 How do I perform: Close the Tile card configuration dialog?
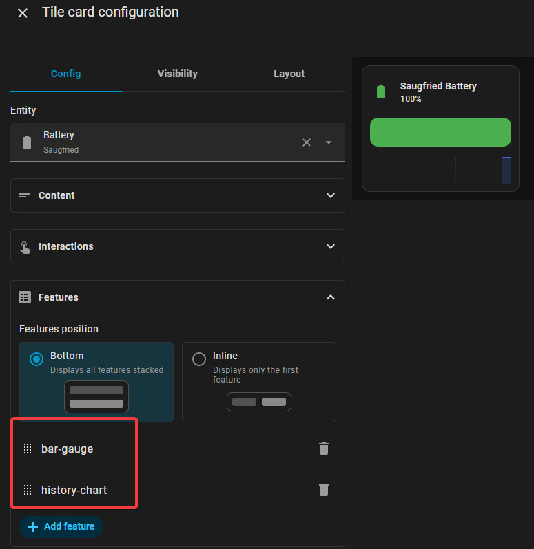click(x=23, y=13)
